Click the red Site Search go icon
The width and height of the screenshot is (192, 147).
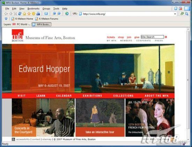166,37
